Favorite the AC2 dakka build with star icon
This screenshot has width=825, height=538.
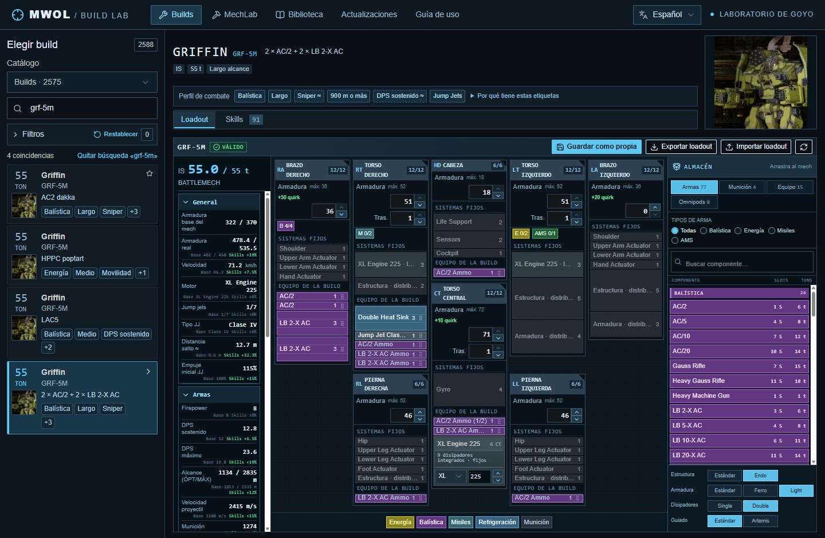150,173
